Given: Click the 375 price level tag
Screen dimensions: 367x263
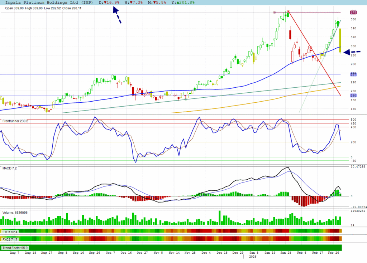Looking at the screenshot, I should 353,13.
